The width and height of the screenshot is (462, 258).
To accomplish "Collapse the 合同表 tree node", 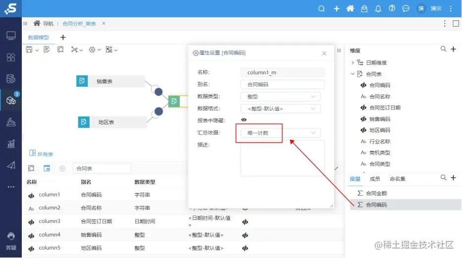I will 353,74.
